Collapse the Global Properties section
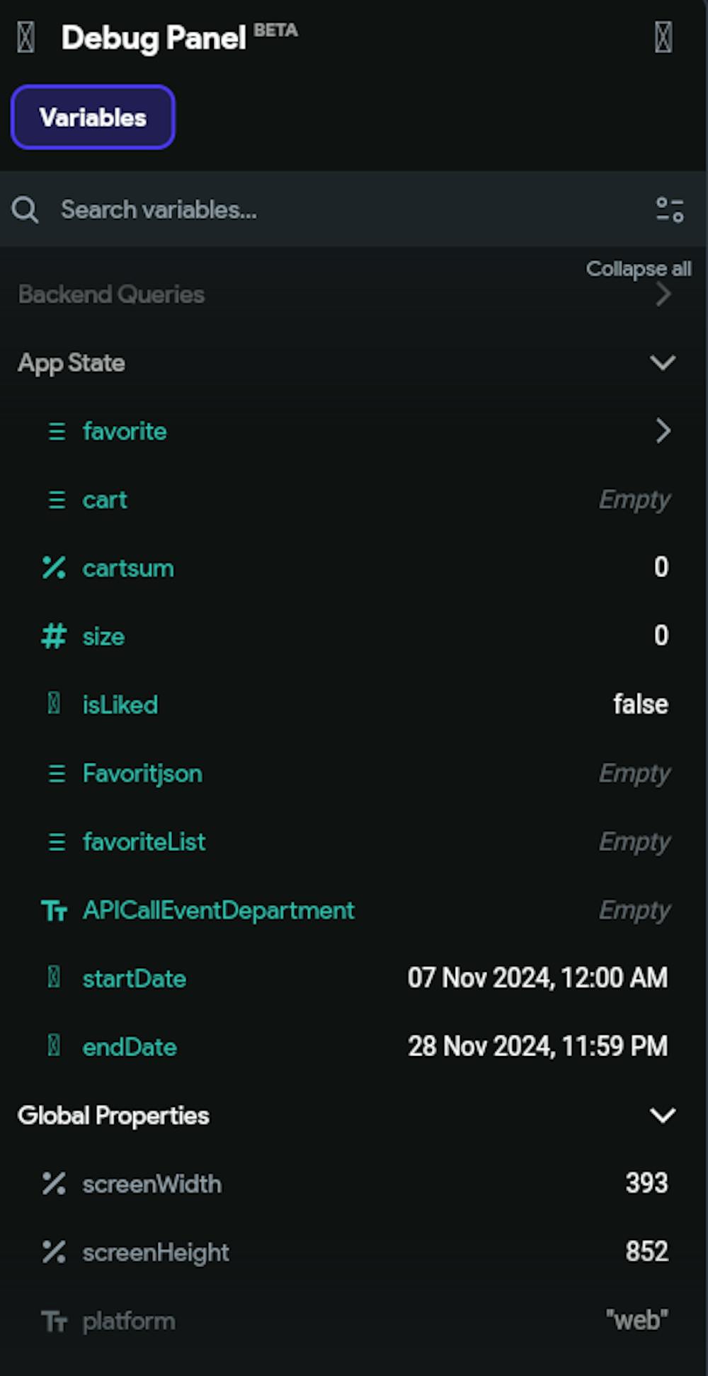Image resolution: width=708 pixels, height=1376 pixels. [x=663, y=1116]
